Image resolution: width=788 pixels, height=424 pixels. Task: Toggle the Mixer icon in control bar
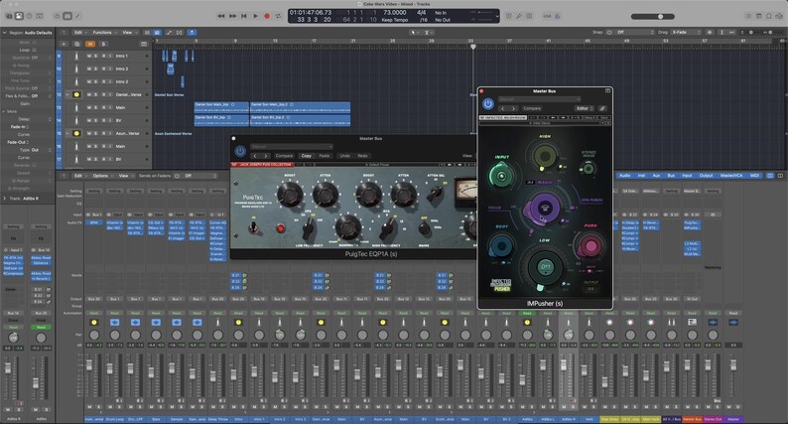coord(67,16)
